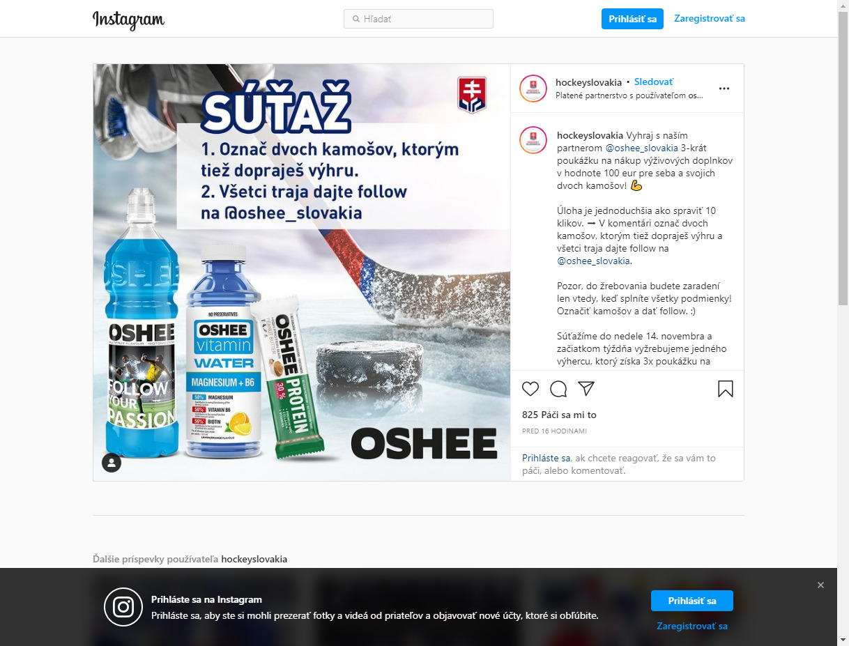Click the hockeyslovakia avatar beside the caption

[x=533, y=141]
